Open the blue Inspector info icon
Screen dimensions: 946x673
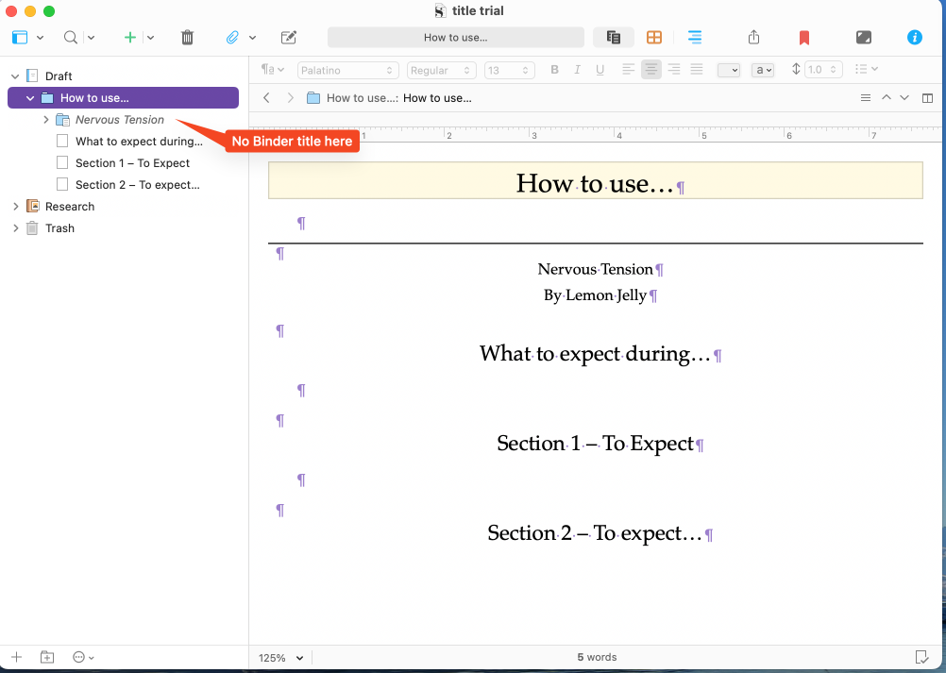pos(915,38)
